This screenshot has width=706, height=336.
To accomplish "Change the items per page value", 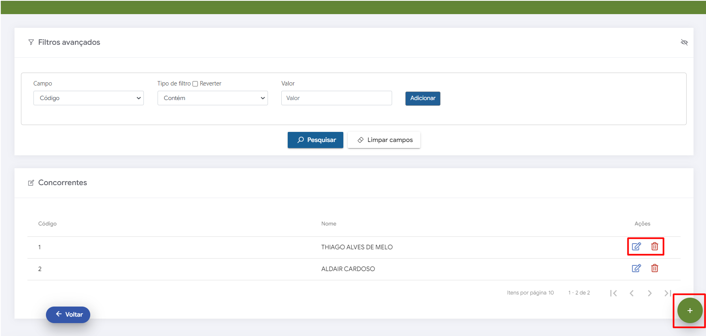I will coord(550,293).
